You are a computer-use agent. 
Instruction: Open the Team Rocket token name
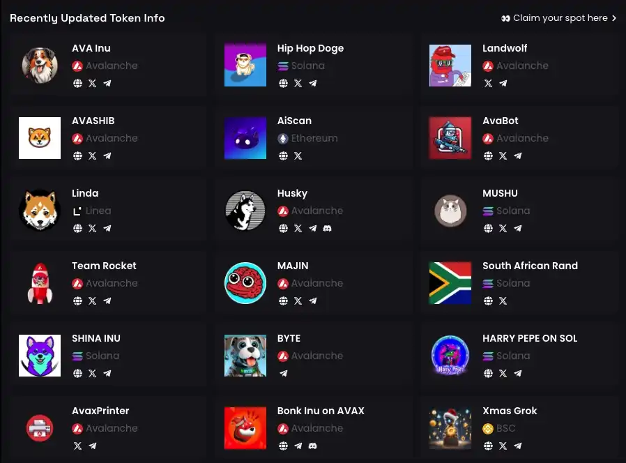point(104,266)
